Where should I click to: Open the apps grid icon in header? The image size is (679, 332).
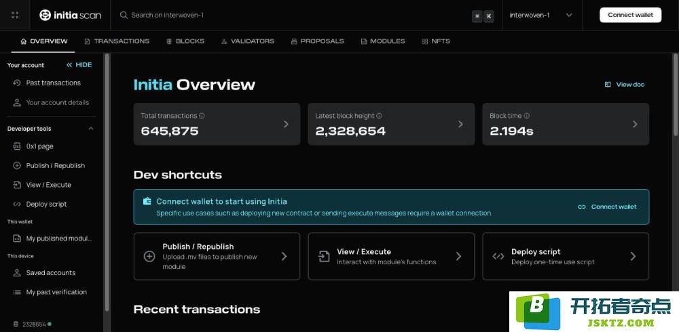pos(15,15)
